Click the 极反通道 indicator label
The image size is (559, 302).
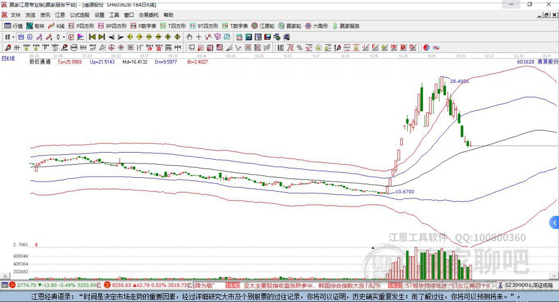click(40, 62)
